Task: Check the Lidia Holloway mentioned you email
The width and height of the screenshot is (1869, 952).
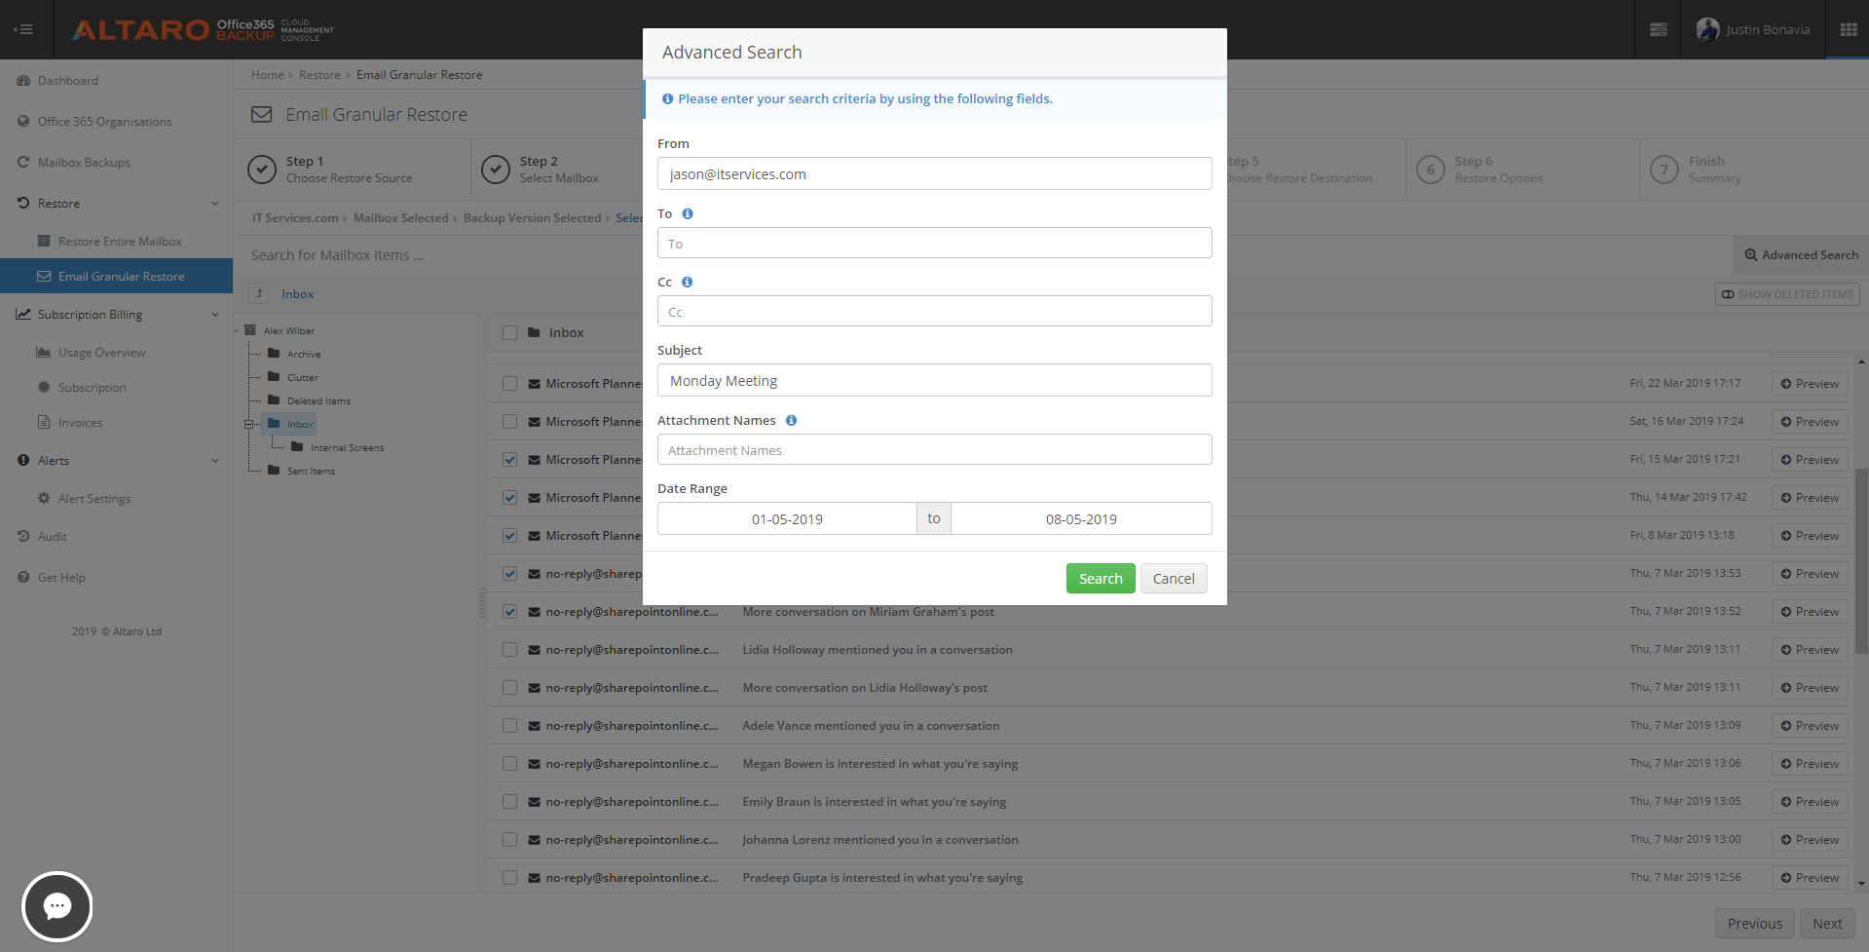Action: tap(509, 649)
